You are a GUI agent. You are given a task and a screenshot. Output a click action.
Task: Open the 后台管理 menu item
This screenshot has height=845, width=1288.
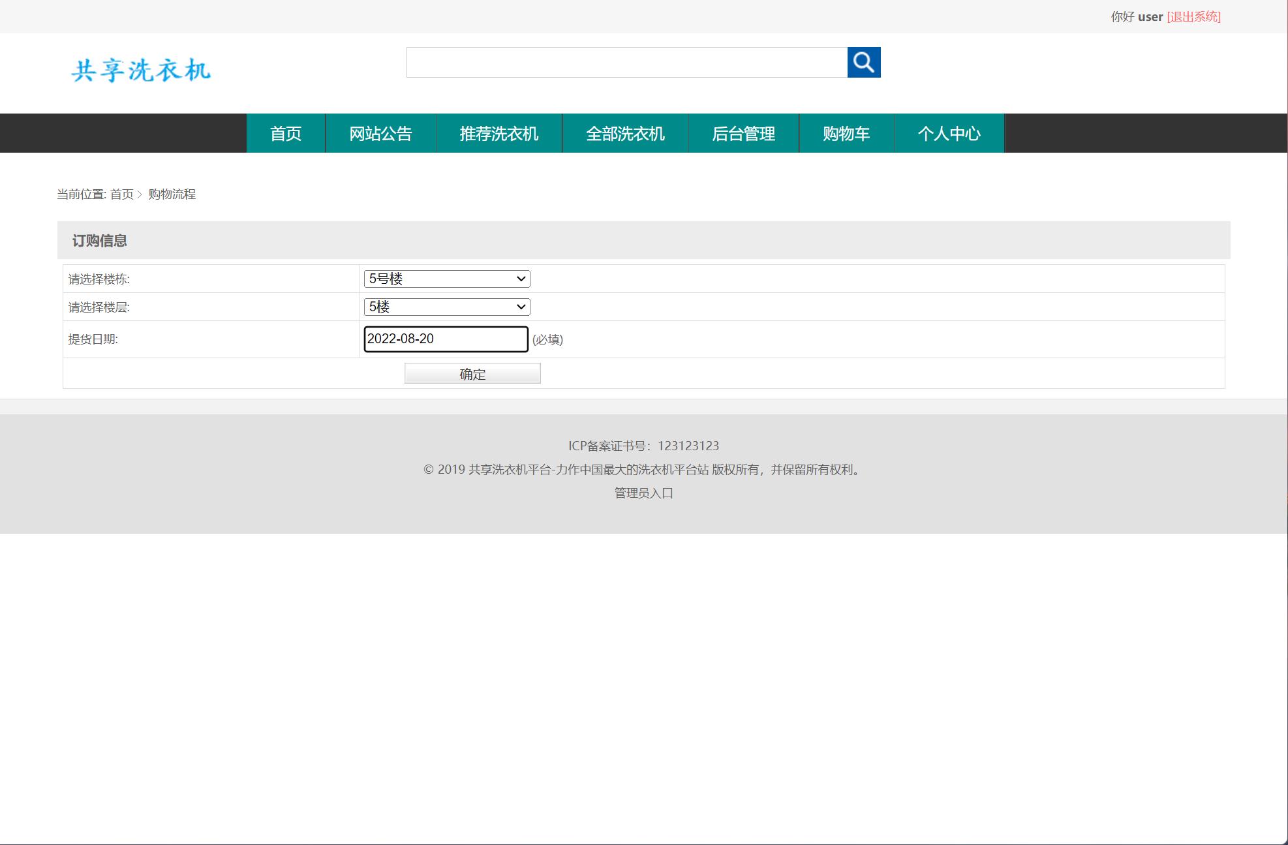(744, 133)
